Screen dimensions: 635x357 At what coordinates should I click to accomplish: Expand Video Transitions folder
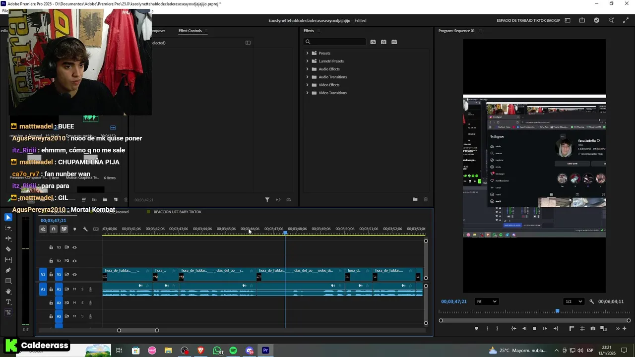307,93
